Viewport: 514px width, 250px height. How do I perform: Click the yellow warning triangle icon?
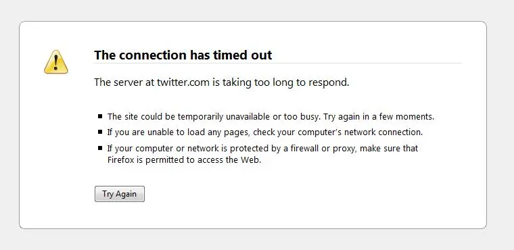(x=56, y=62)
